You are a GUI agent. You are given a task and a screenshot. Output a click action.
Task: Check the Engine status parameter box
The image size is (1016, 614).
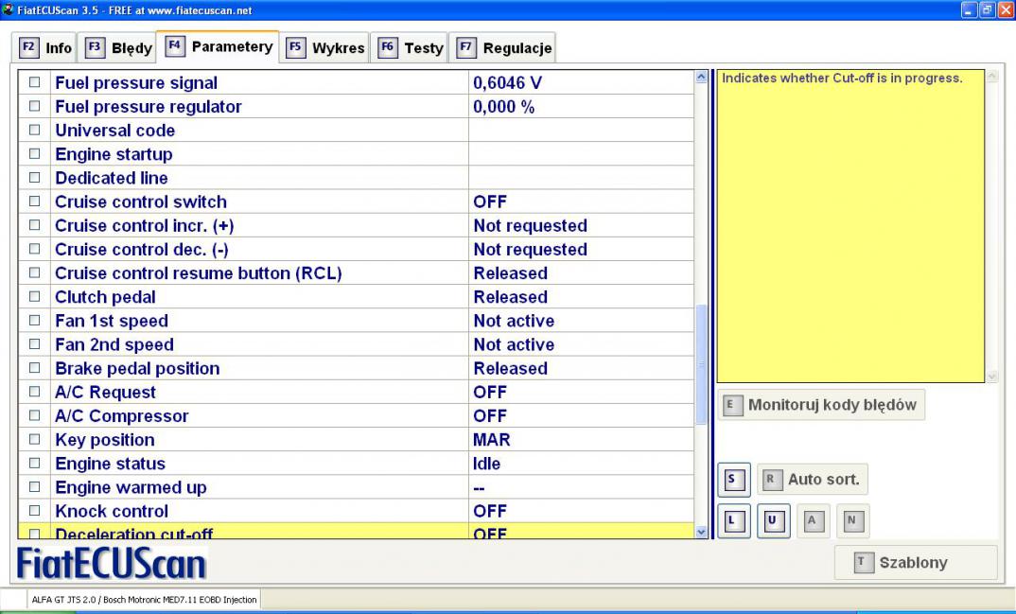(35, 464)
